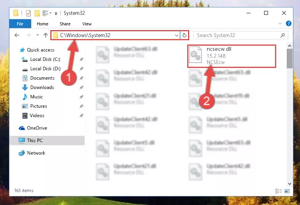Image resolution: width=300 pixels, height=205 pixels.
Task: Click the New Folder icon in title bar
Action: [x=37, y=13]
